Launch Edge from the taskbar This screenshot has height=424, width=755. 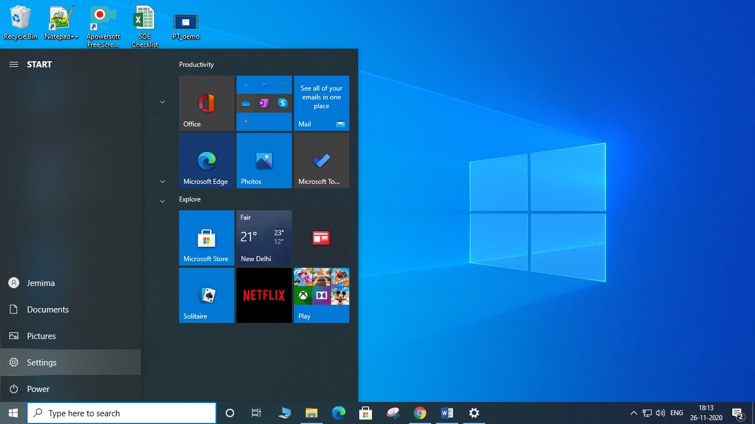339,413
